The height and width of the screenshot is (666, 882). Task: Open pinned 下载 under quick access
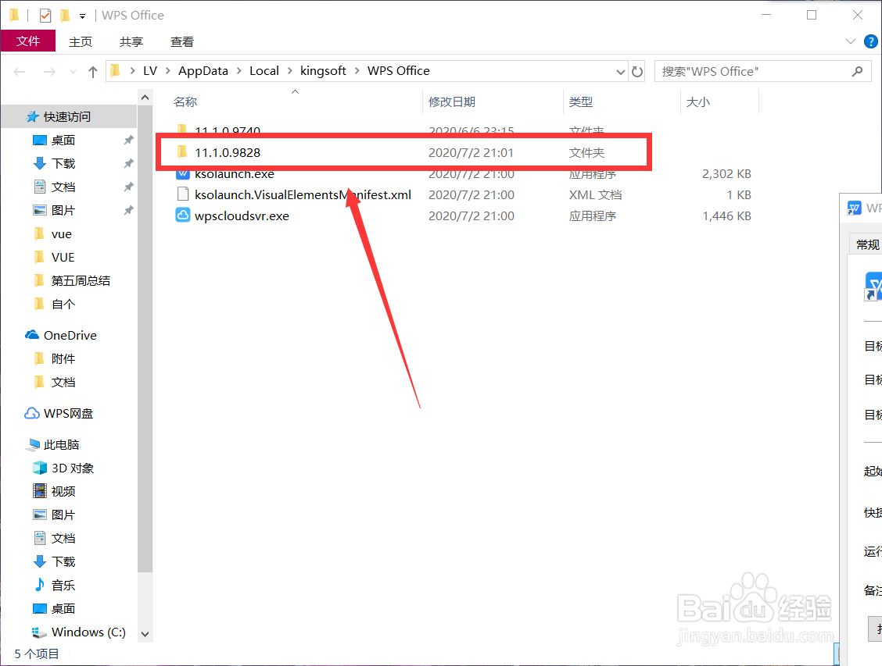tap(63, 164)
